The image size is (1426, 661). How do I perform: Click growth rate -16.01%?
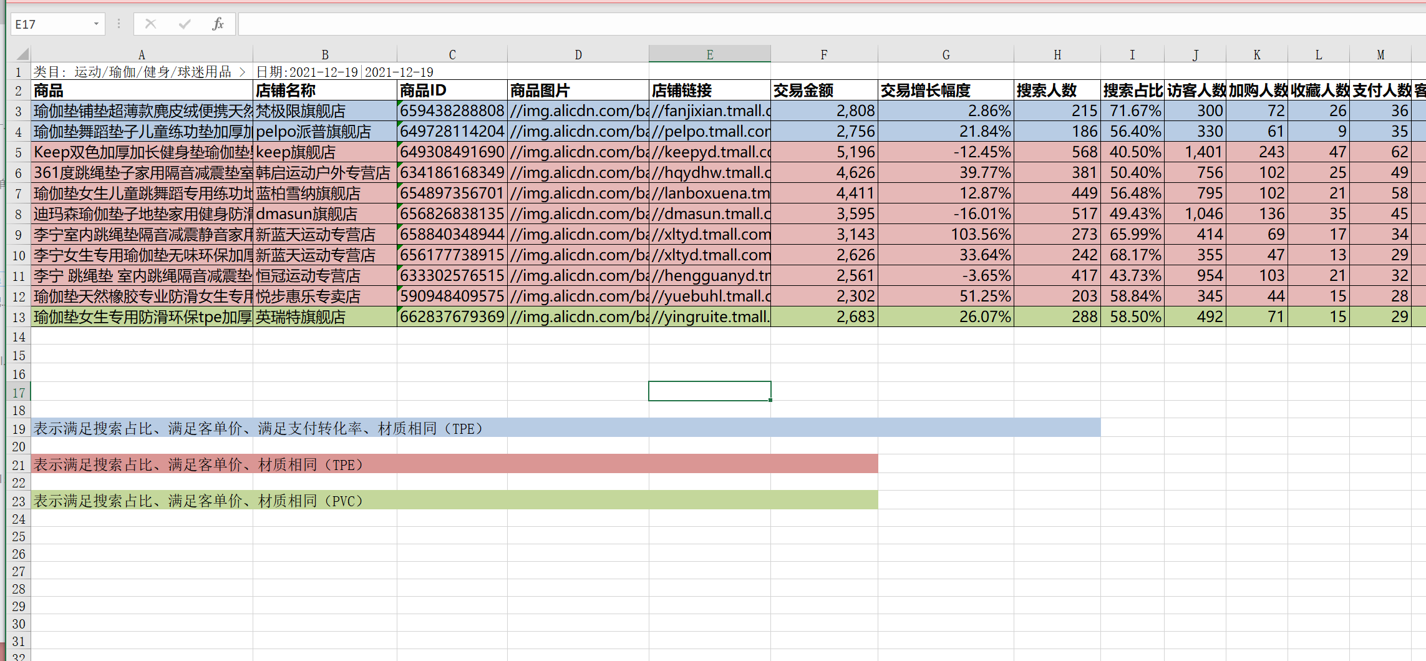[x=946, y=214]
